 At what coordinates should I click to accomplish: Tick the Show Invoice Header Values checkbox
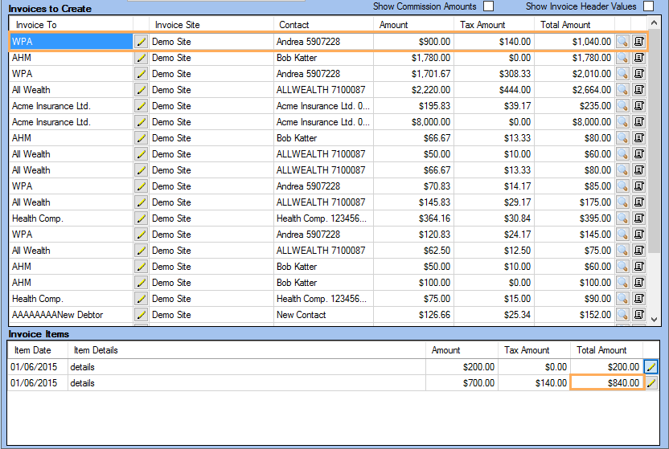(x=649, y=6)
